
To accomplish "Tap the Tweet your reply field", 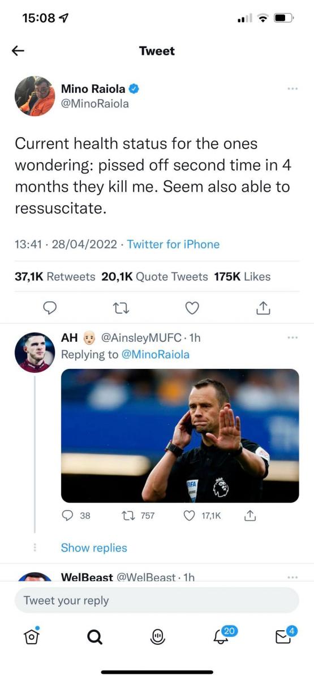I will (157, 600).
